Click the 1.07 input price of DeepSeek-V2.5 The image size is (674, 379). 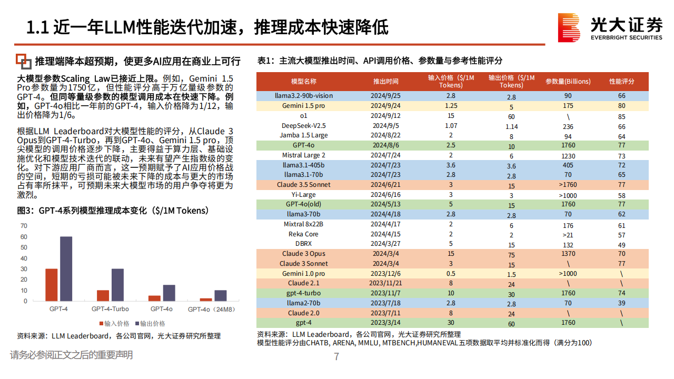pyautogui.click(x=451, y=125)
